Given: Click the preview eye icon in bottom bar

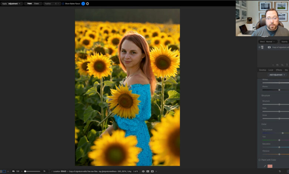Looking at the screenshot, I should (x=143, y=171).
